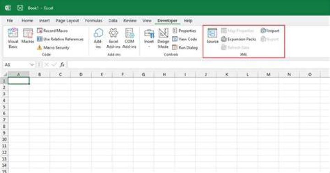Start Record Macro
The image size is (330, 173).
click(x=52, y=31)
